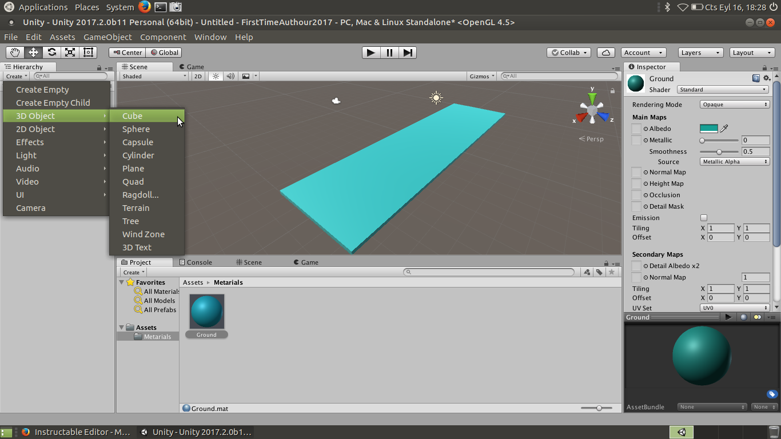Toggle scene audio speaker icon
The width and height of the screenshot is (781, 439).
pyautogui.click(x=230, y=76)
